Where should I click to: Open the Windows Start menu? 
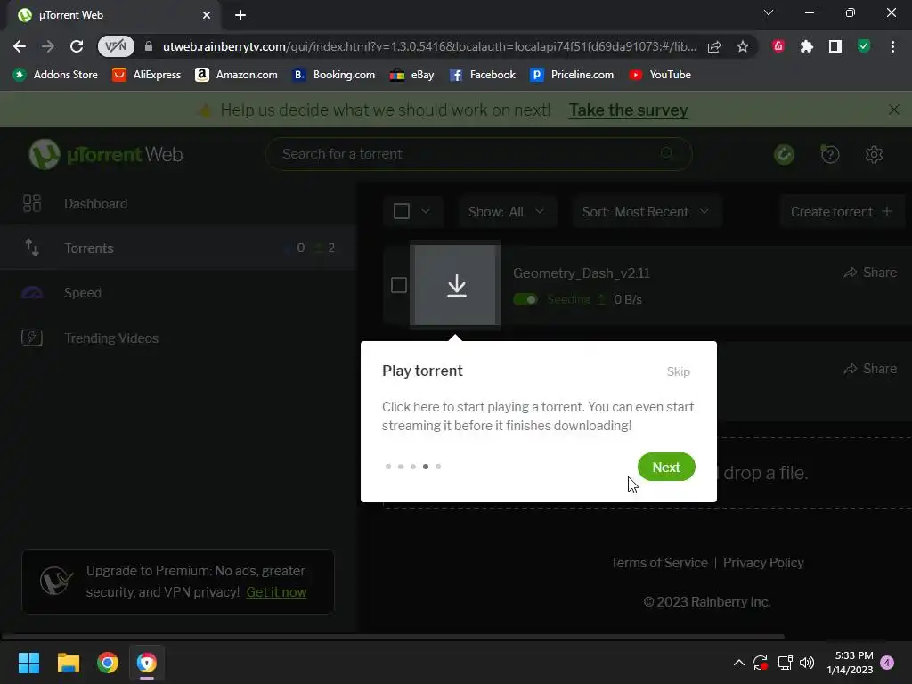coord(28,663)
